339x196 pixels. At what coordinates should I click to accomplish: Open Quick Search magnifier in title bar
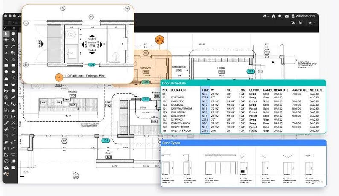[280, 16]
